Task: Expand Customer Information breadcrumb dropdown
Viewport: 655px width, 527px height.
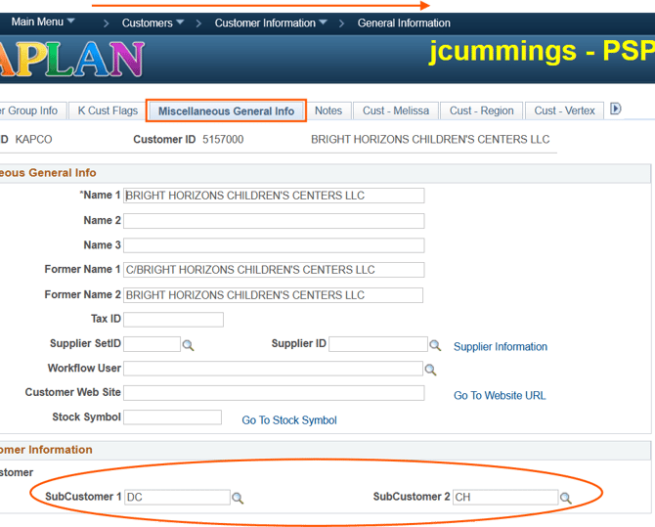Action: point(270,23)
